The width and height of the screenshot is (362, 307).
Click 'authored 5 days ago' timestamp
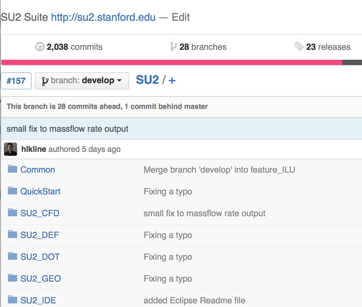click(84, 149)
